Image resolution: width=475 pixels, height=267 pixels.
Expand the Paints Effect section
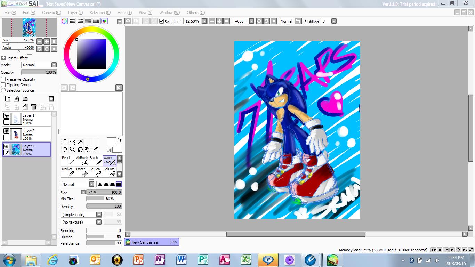3,58
